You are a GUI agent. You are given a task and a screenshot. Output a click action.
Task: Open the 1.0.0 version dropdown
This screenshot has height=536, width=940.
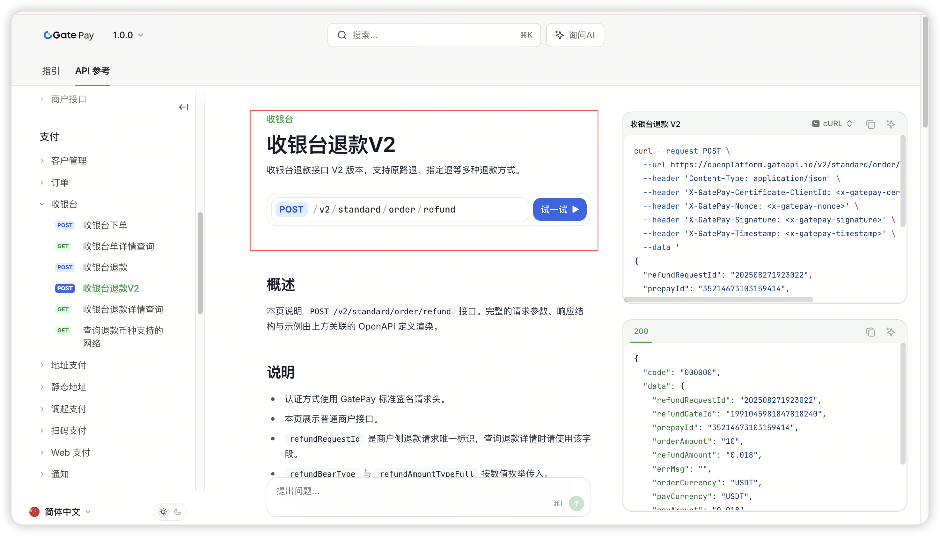pos(128,35)
